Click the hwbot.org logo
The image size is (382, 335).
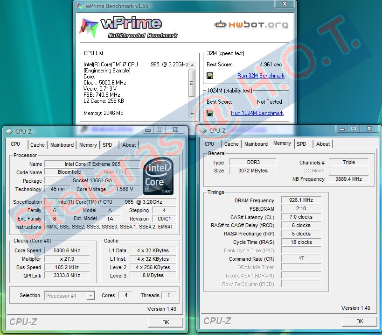(251, 25)
